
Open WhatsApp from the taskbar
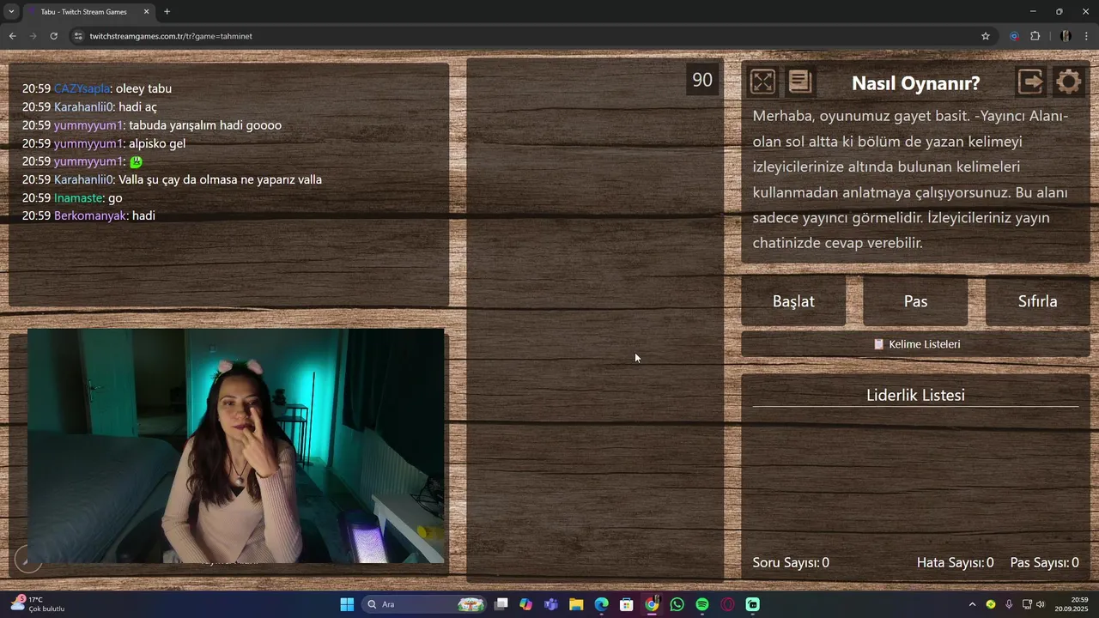[677, 604]
